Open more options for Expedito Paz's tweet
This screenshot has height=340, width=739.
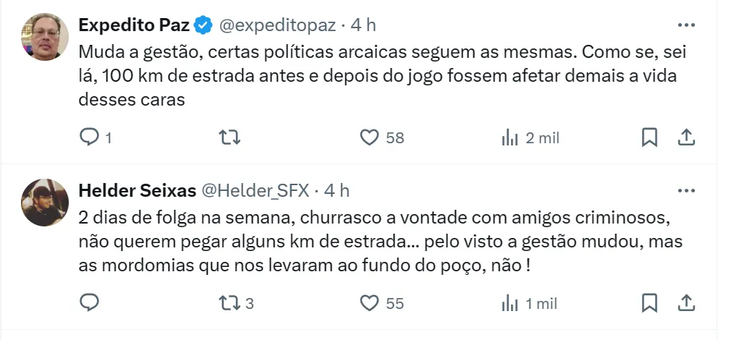click(x=685, y=25)
